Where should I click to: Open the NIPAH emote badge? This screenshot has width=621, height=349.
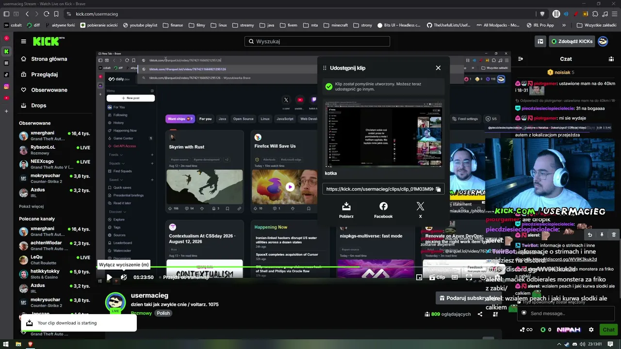(569, 330)
